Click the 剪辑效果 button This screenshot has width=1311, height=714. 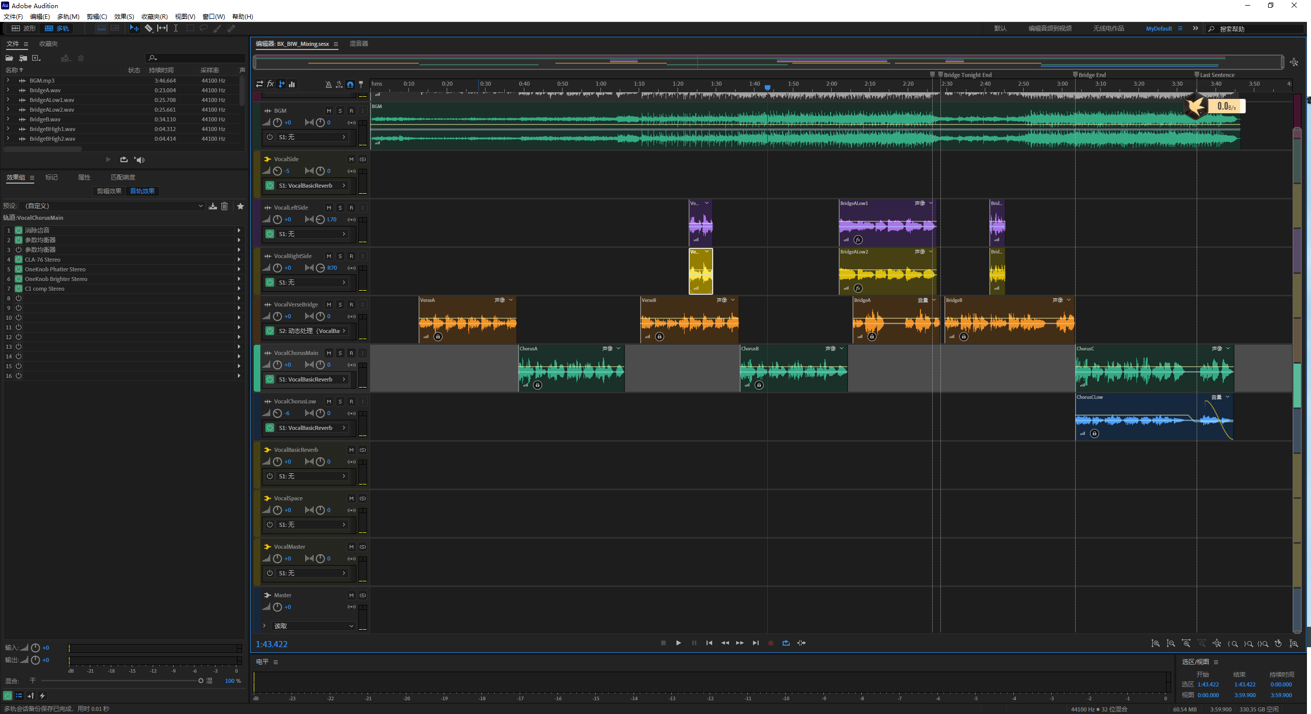pos(109,191)
